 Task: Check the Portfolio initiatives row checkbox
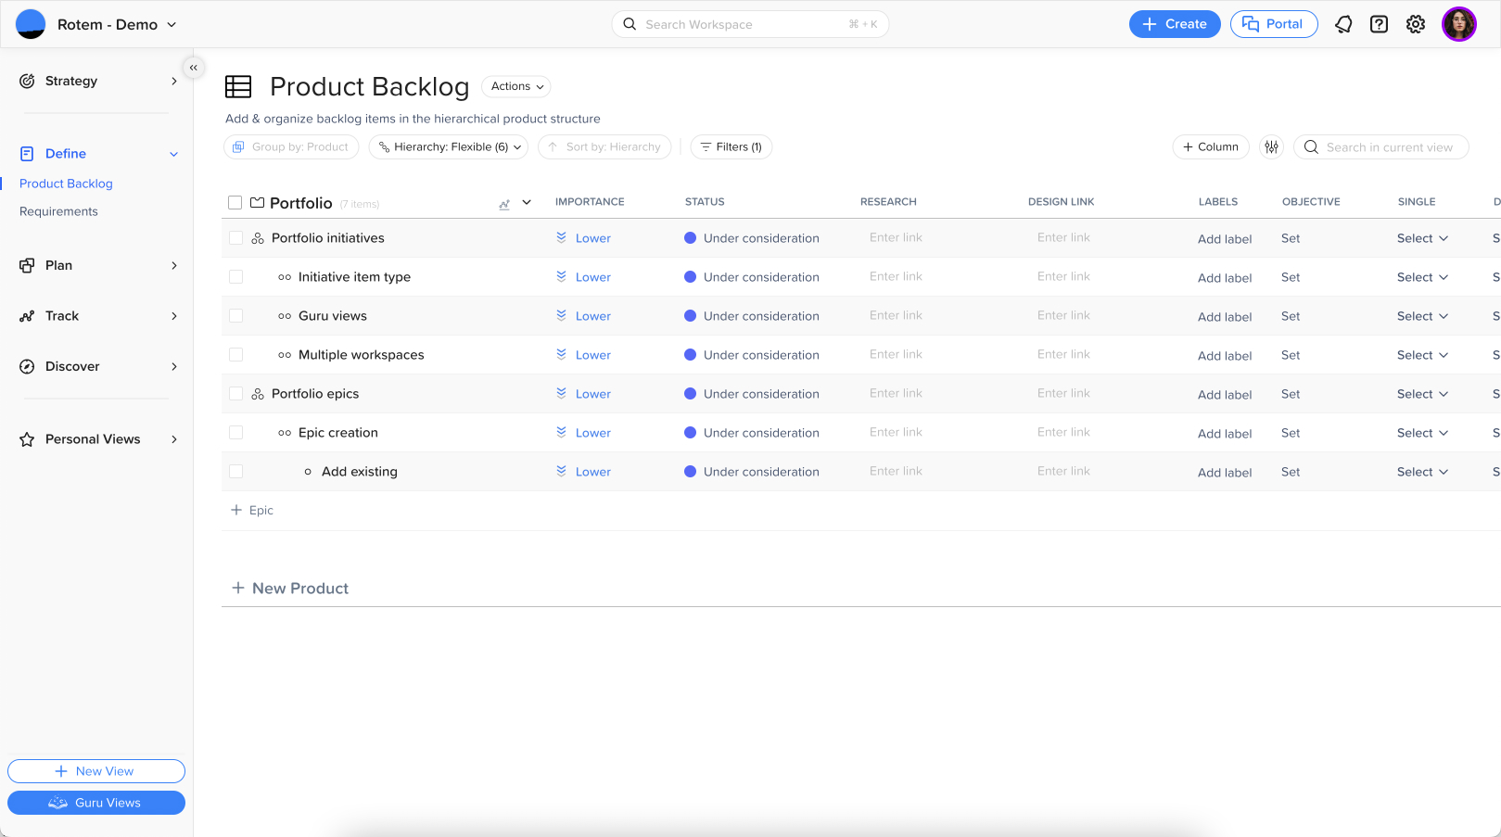pyautogui.click(x=235, y=238)
